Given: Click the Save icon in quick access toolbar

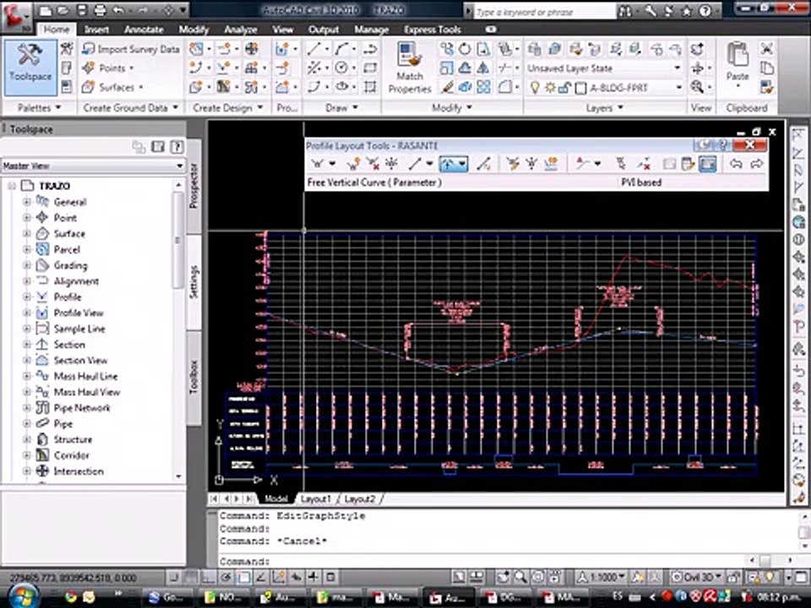Looking at the screenshot, I should click(83, 10).
